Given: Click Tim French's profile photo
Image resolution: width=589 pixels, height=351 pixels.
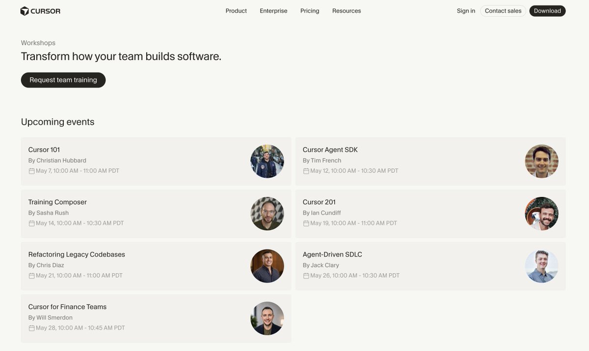Looking at the screenshot, I should point(541,161).
